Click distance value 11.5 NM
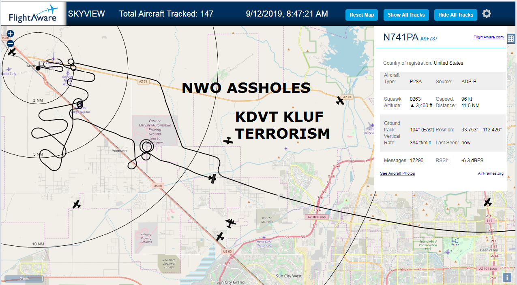 [470, 106]
